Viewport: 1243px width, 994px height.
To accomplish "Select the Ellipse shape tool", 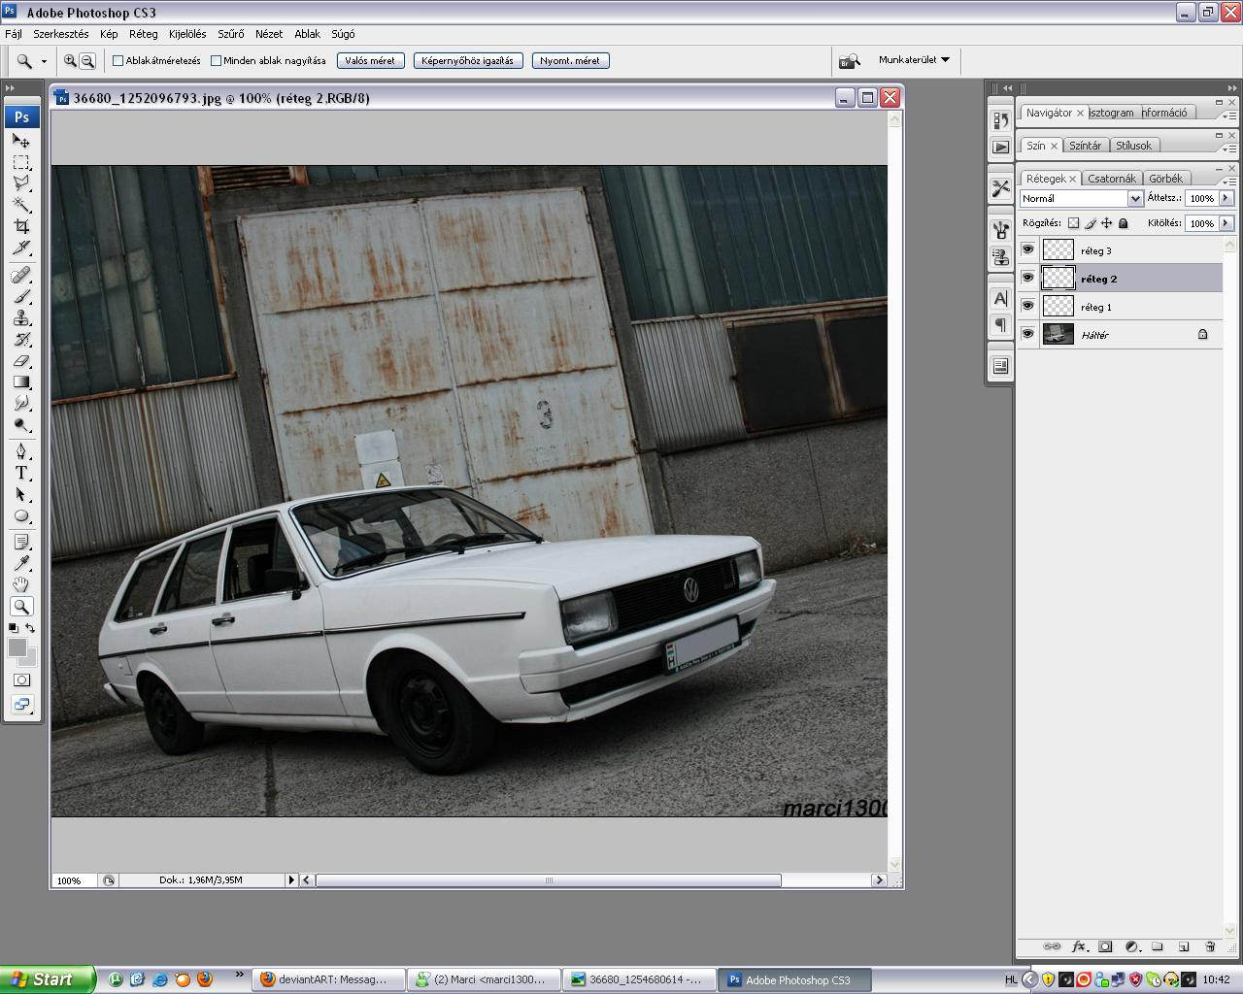I will (x=21, y=516).
